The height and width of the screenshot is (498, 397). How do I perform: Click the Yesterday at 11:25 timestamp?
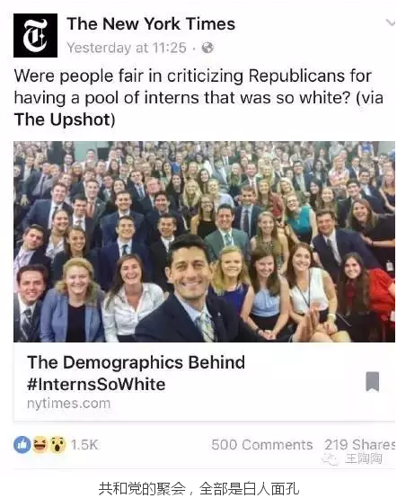pyautogui.click(x=127, y=48)
